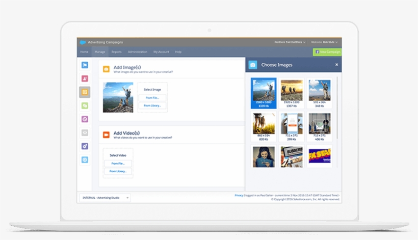Click the Add Video(s) heading

coord(126,133)
